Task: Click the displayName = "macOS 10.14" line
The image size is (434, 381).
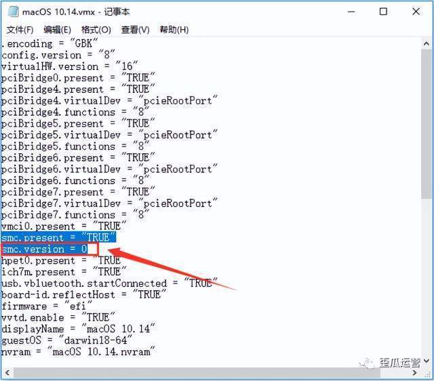Action: [x=78, y=329]
